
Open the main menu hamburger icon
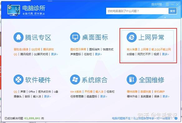tap(167, 4)
